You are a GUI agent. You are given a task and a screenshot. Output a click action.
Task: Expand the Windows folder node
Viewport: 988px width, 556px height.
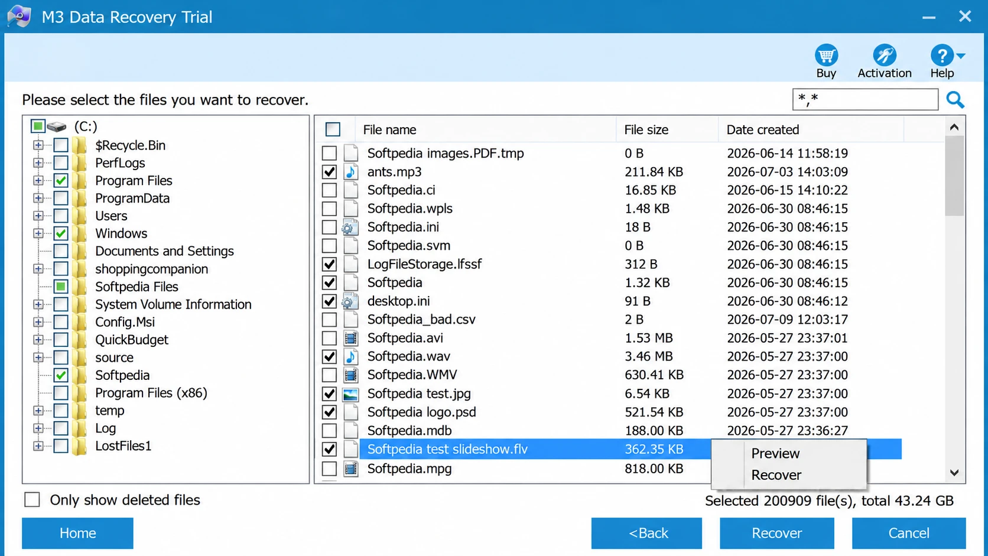click(38, 233)
